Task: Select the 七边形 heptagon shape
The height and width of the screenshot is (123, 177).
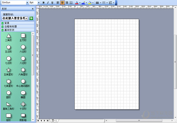Action: (9, 61)
